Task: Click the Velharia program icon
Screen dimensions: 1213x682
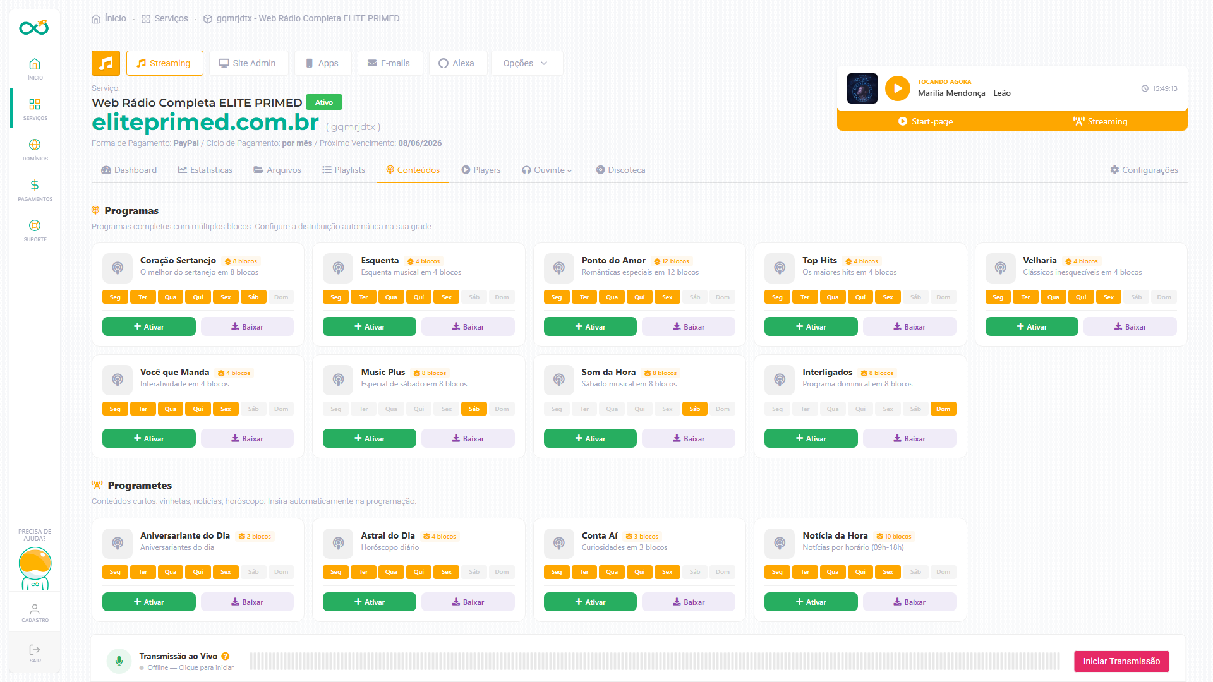Action: 1001,268
